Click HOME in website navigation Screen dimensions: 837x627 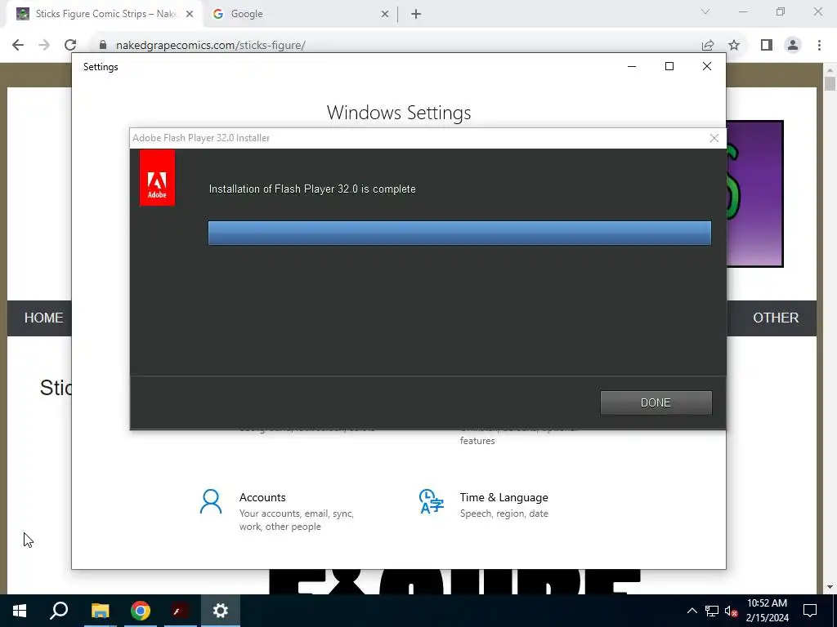(44, 318)
